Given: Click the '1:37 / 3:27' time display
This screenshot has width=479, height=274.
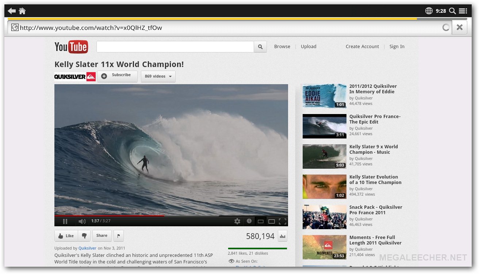Looking at the screenshot, I should 101,221.
